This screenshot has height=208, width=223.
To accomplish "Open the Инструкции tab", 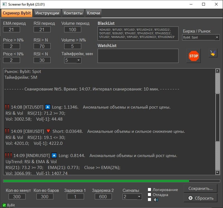I will pos(47,13).
